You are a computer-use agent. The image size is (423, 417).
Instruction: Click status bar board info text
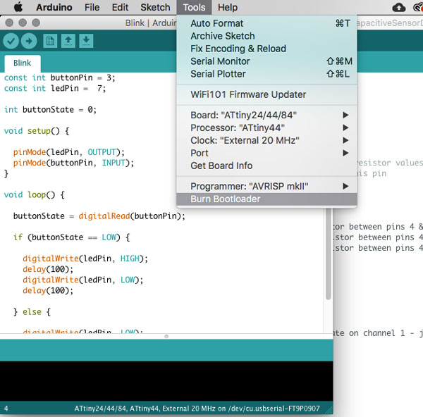coord(197,409)
